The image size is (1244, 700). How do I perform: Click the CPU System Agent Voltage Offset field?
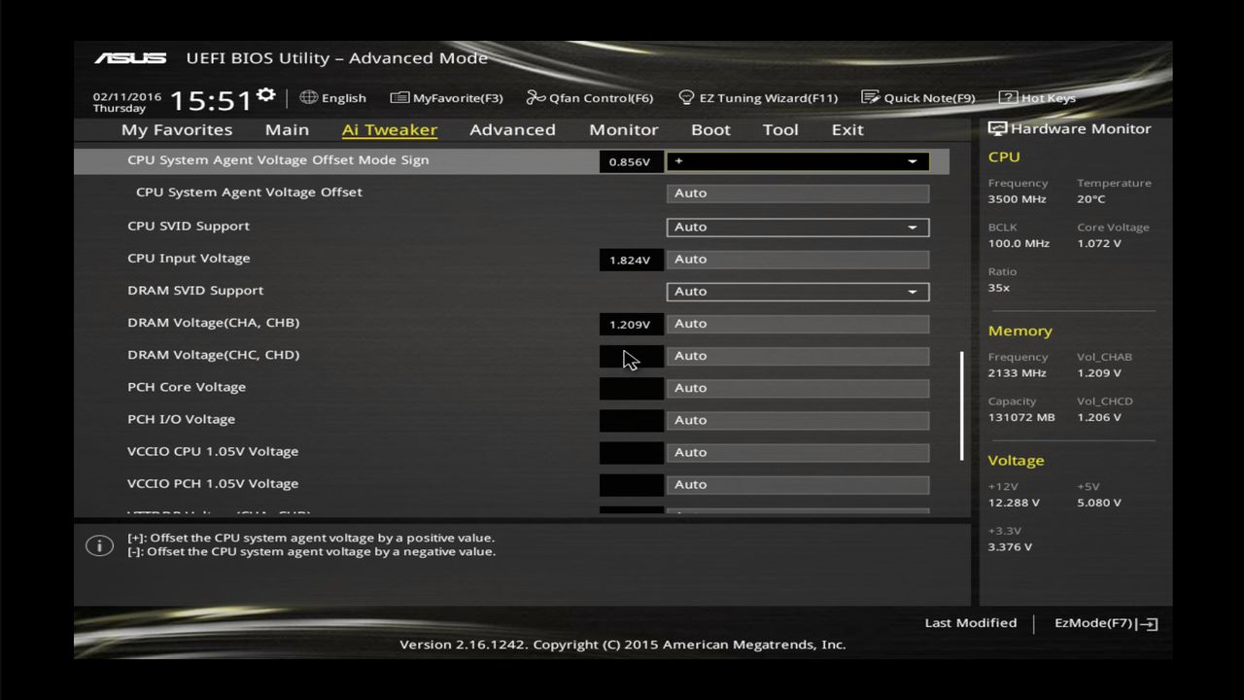(798, 192)
